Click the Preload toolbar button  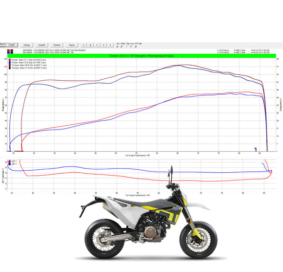click(x=57, y=45)
